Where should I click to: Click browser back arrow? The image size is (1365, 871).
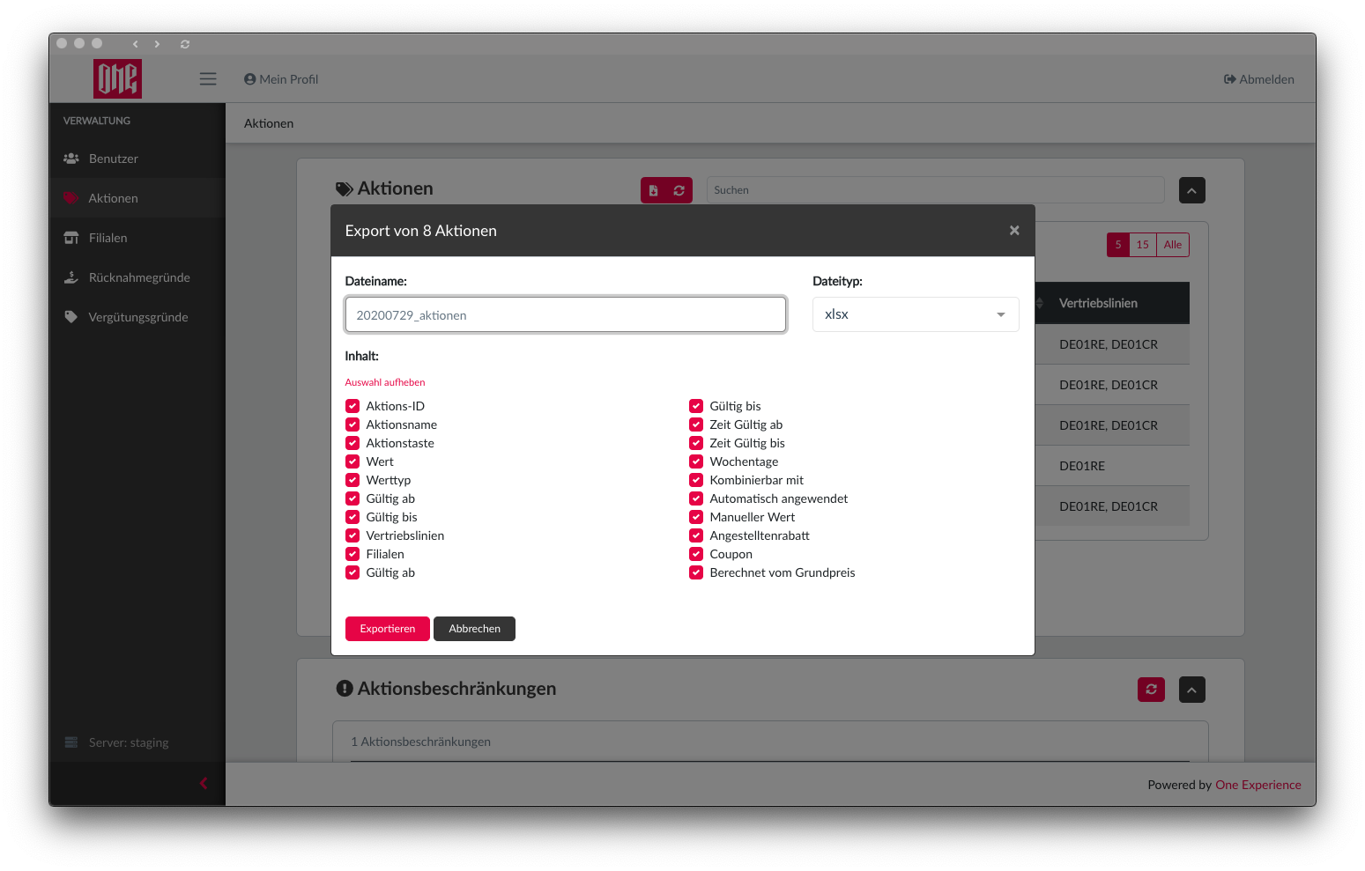point(135,43)
